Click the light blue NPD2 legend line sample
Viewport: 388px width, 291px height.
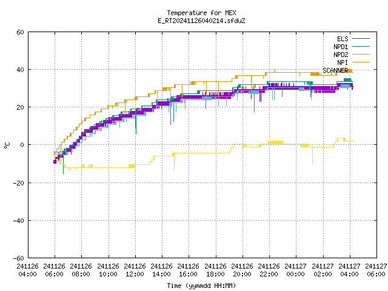click(x=361, y=54)
